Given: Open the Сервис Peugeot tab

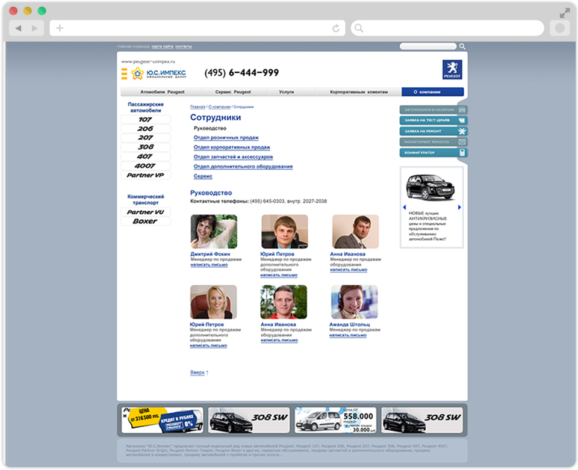Looking at the screenshot, I should click(233, 91).
